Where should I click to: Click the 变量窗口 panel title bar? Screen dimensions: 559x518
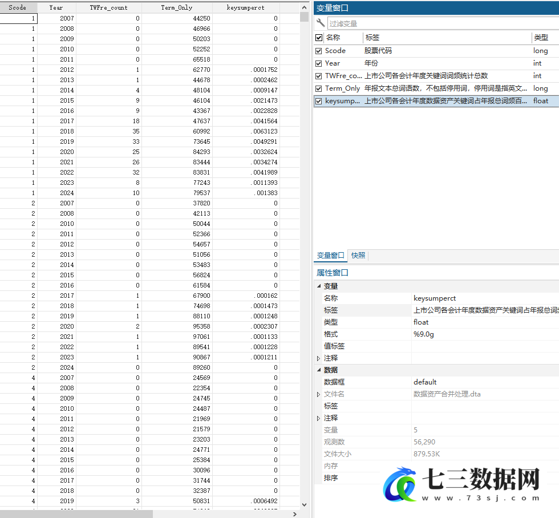point(436,7)
